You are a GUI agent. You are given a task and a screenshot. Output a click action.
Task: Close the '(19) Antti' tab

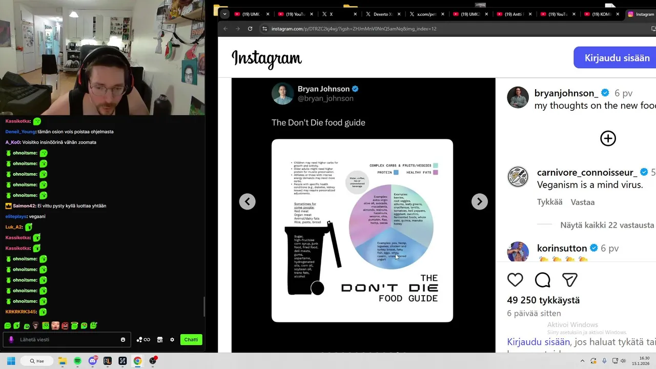point(530,14)
